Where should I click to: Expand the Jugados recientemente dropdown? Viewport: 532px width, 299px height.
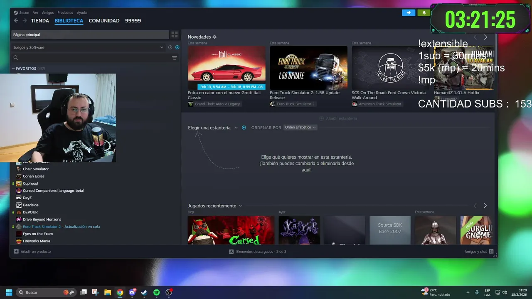(x=215, y=206)
